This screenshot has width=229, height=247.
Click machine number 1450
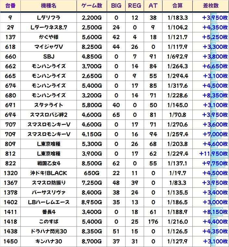coord(10,241)
